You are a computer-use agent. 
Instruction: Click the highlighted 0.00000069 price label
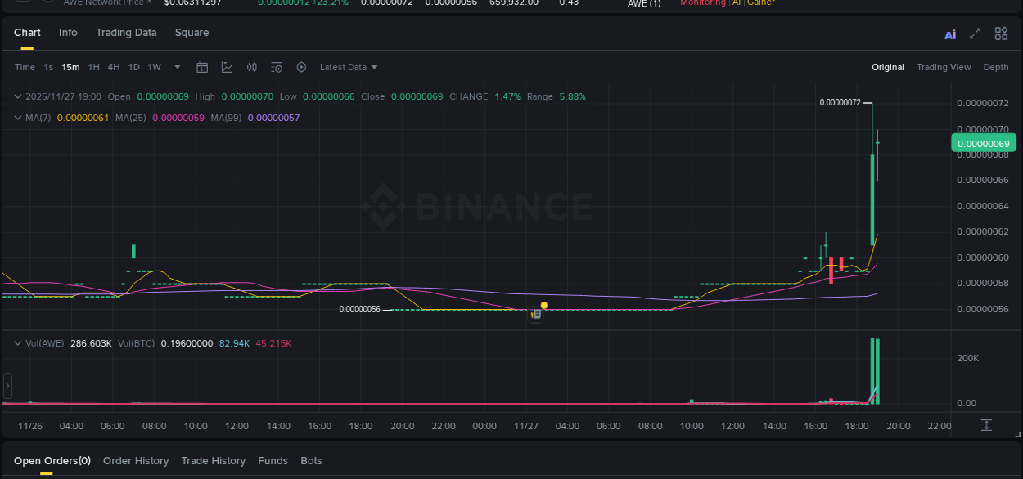[x=983, y=142]
